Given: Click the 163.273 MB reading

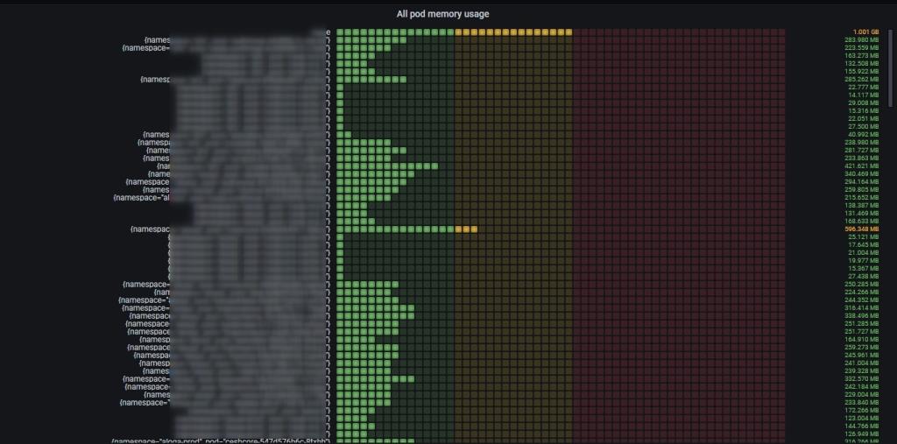Looking at the screenshot, I should [862, 55].
